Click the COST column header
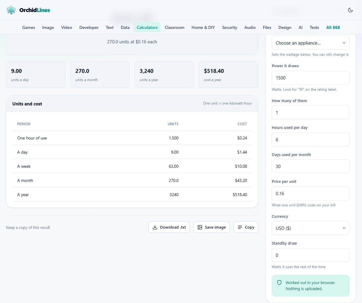 242,124
